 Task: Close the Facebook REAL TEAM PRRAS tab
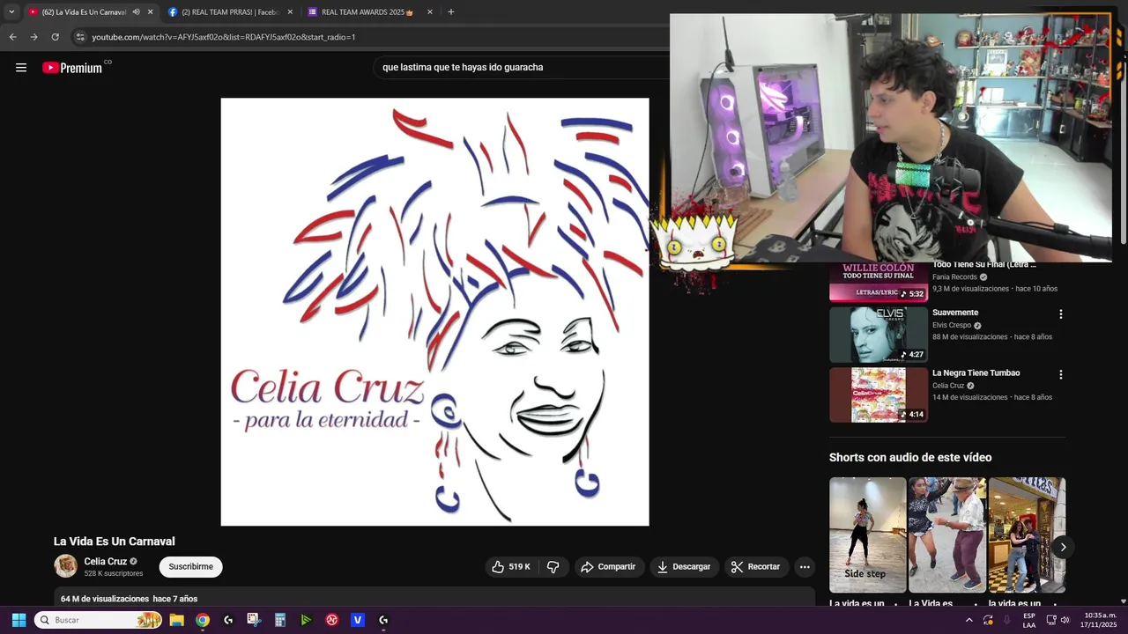(290, 12)
